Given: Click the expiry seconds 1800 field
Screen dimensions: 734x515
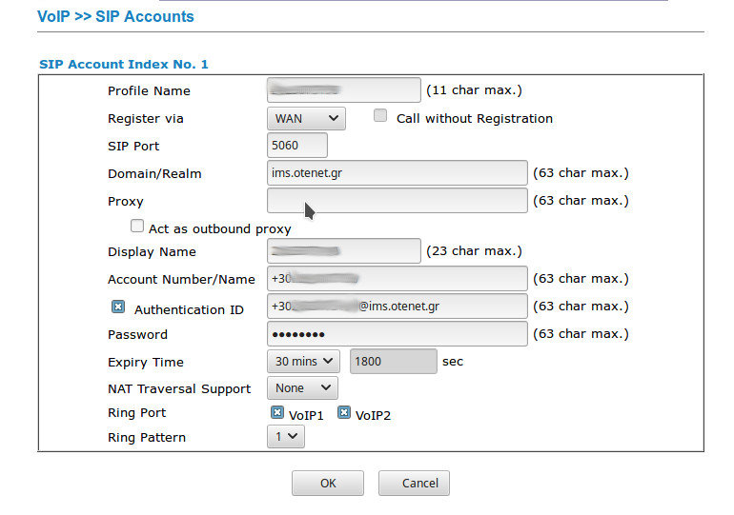Looking at the screenshot, I should (x=394, y=362).
